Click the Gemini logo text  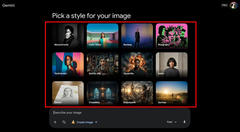tap(8, 5)
